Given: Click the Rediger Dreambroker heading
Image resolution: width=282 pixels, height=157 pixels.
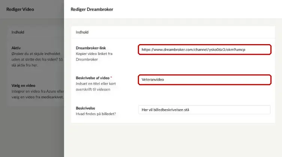Looking at the screenshot, I should [92, 9].
